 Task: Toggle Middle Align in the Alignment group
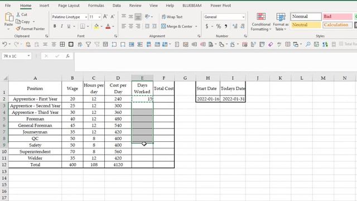tap(131, 16)
